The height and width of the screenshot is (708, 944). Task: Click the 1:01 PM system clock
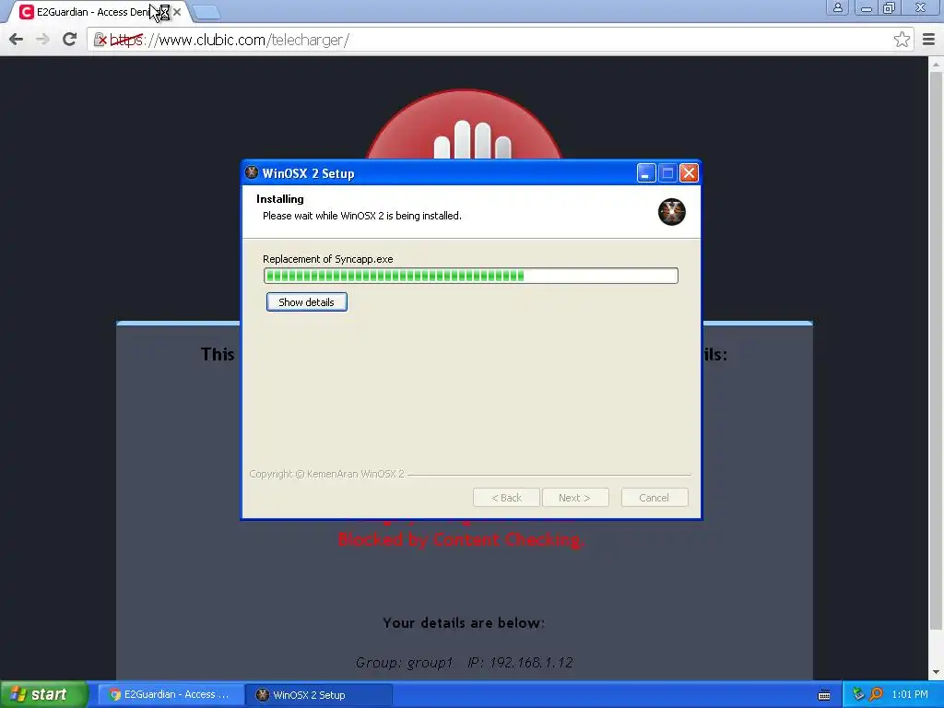point(910,695)
